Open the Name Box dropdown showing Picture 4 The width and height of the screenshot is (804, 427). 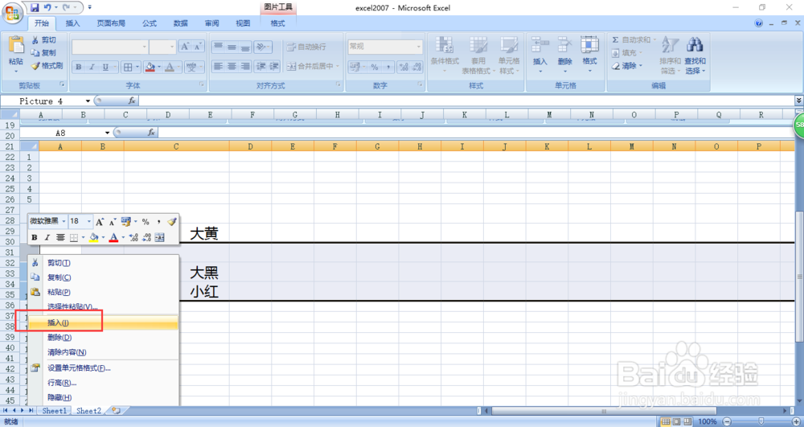(88, 101)
